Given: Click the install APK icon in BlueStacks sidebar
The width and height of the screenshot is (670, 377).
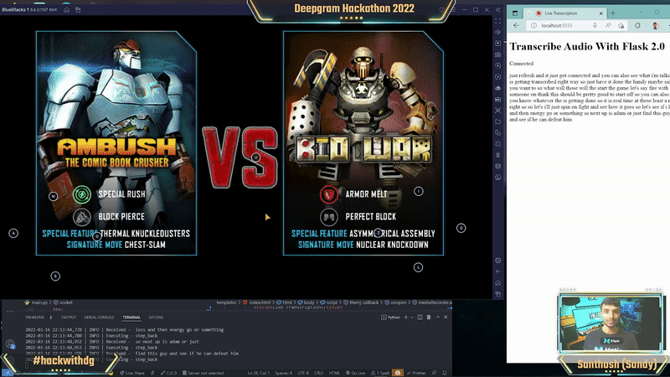Looking at the screenshot, I should pyautogui.click(x=497, y=99).
